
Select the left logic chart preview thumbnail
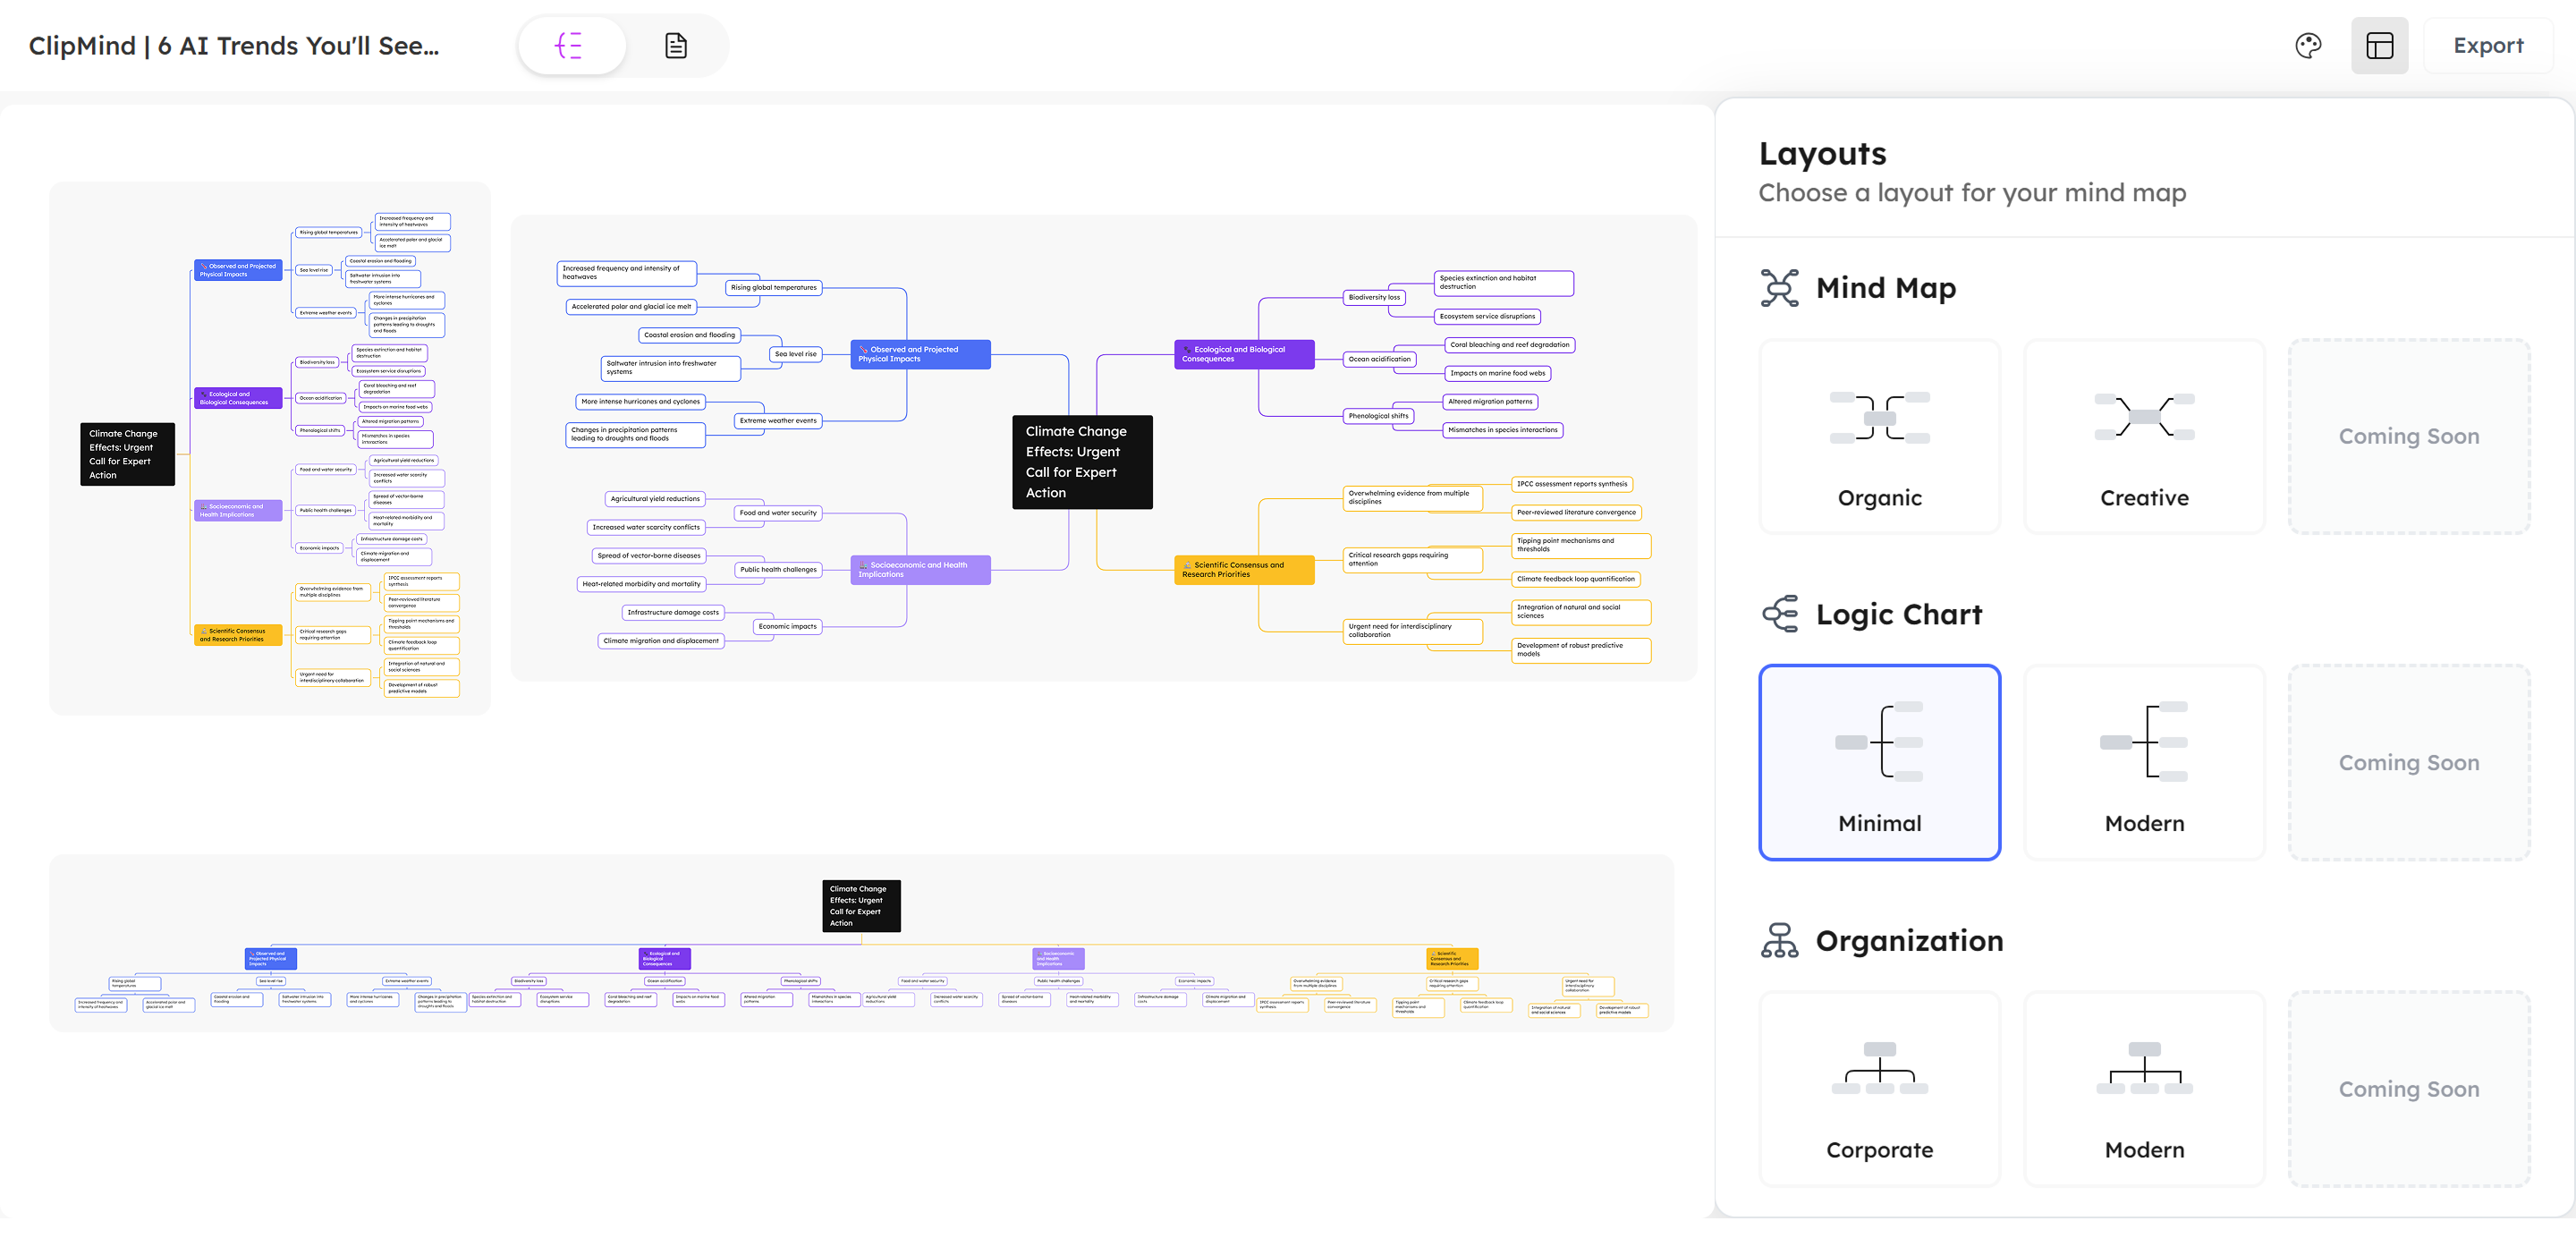[270, 448]
